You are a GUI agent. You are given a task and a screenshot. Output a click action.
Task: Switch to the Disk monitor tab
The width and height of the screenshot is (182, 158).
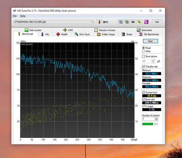coord(33,30)
